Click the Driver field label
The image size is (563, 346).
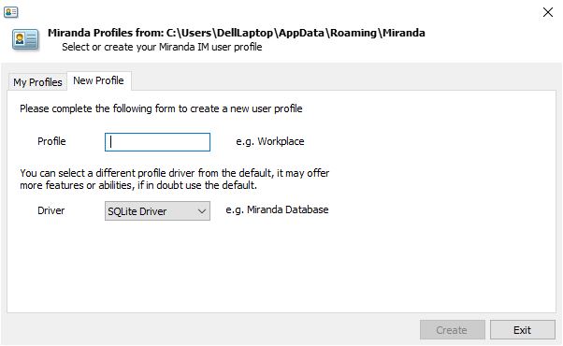tap(51, 210)
